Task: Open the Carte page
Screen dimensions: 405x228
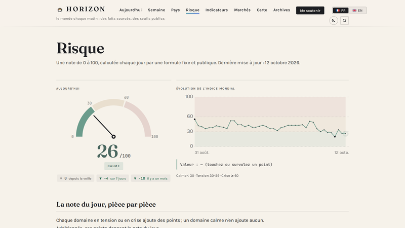Action: tap(262, 10)
